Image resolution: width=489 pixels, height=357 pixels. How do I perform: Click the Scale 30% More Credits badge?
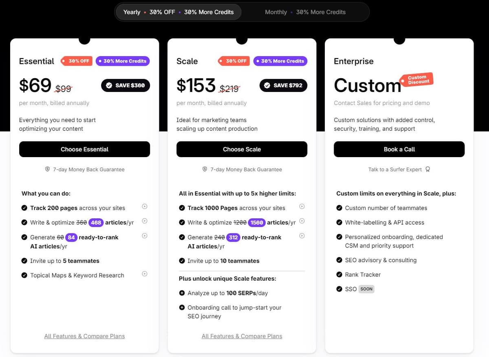tap(280, 61)
